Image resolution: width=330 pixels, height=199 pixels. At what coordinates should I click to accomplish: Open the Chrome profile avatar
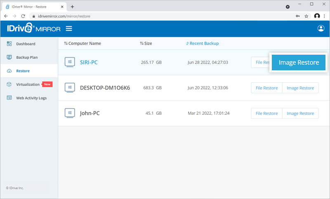pyautogui.click(x=317, y=16)
